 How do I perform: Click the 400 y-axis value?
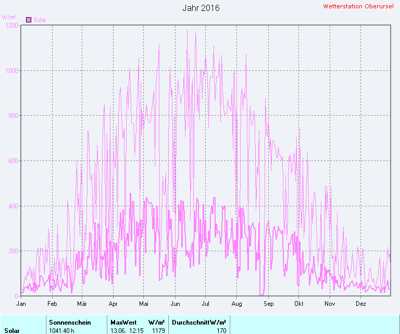pos(13,206)
